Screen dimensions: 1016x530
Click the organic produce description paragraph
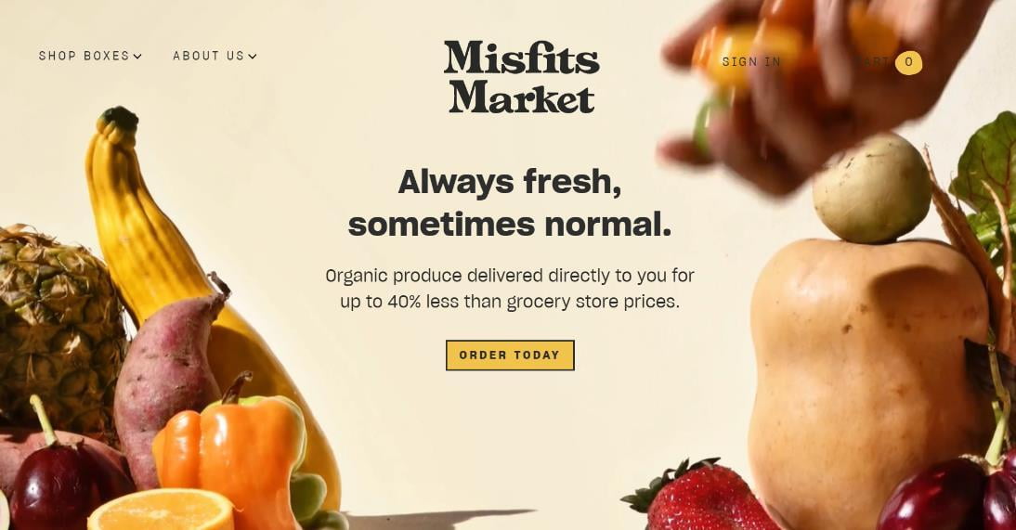pyautogui.click(x=510, y=289)
